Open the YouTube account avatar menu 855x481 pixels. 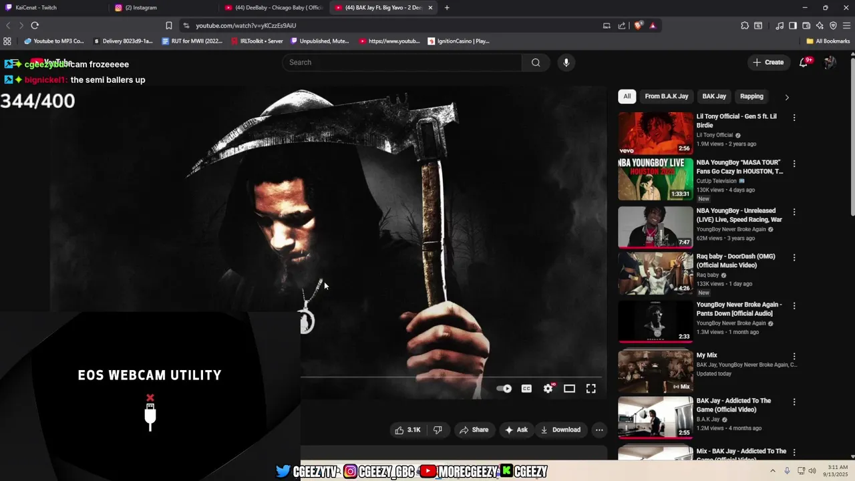(830, 62)
